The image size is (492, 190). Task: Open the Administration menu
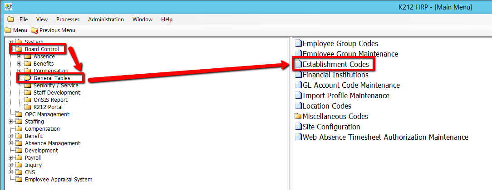point(106,19)
